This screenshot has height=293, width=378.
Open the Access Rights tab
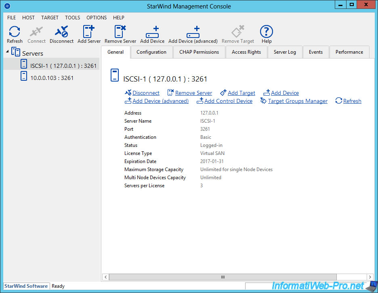246,52
